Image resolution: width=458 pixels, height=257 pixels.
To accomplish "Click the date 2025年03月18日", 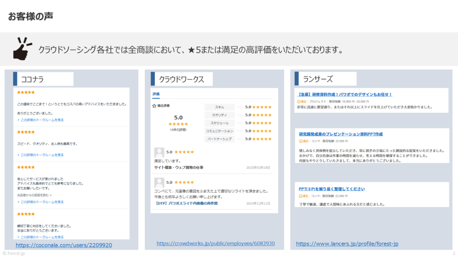I will click(258, 168).
